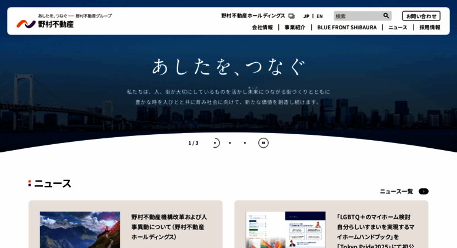Click the あしたを、つなぐ 野村不動産グループ tagline
Screen dimensions: 457x248
tap(75, 16)
